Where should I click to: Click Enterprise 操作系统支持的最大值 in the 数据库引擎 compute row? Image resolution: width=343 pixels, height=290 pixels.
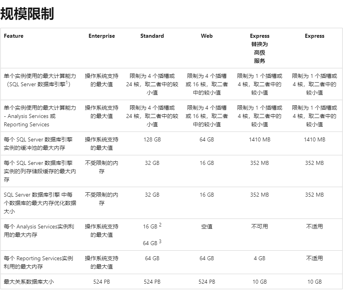pyautogui.click(x=101, y=80)
